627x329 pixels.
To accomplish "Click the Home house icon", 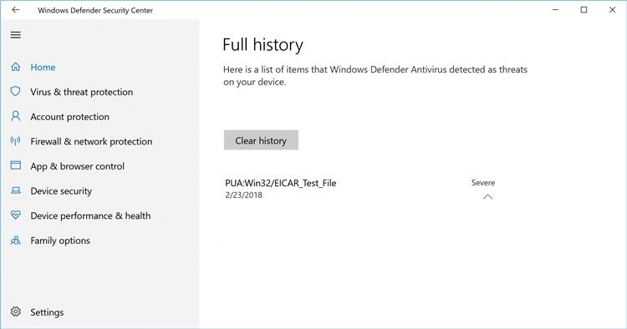I will pos(16,67).
